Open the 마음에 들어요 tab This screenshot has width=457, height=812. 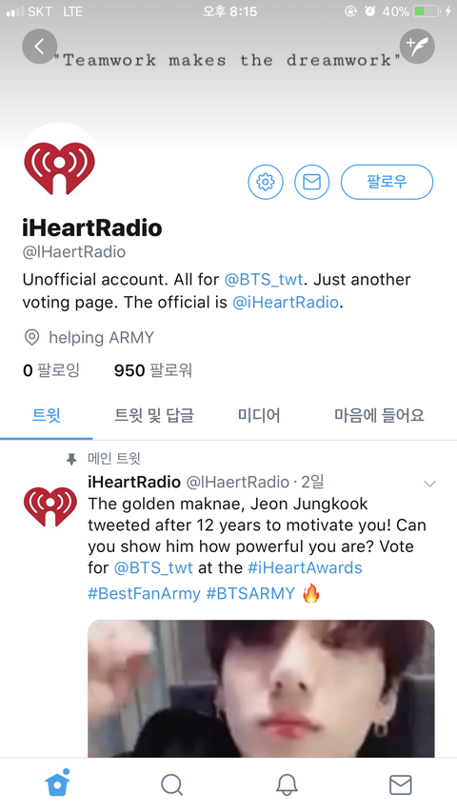pos(379,415)
